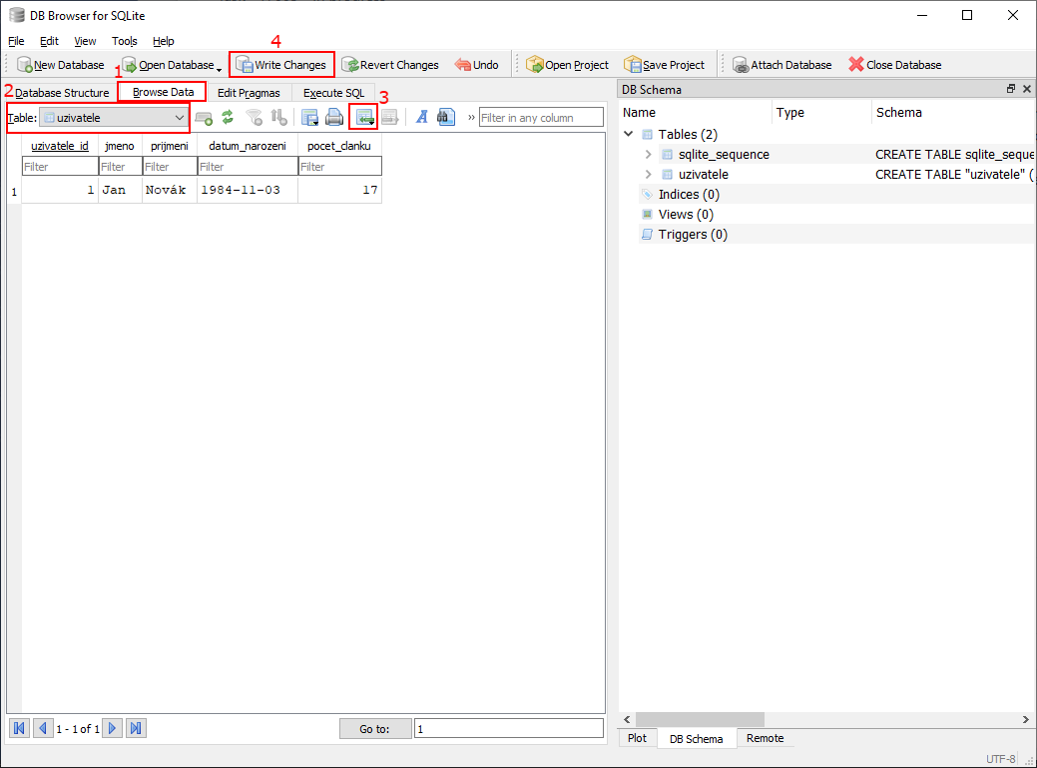
Task: Click the filter box under pocet_clanku
Action: (x=340, y=167)
